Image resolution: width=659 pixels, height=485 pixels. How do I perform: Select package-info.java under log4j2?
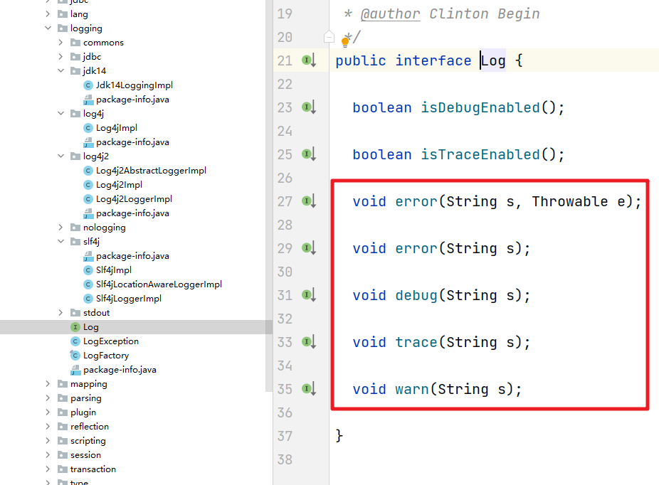(x=132, y=213)
